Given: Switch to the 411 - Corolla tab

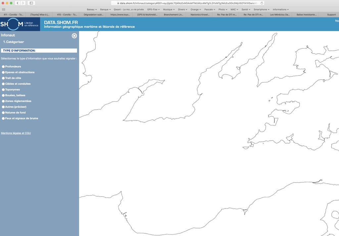Looking at the screenshot, I should coord(13,15).
